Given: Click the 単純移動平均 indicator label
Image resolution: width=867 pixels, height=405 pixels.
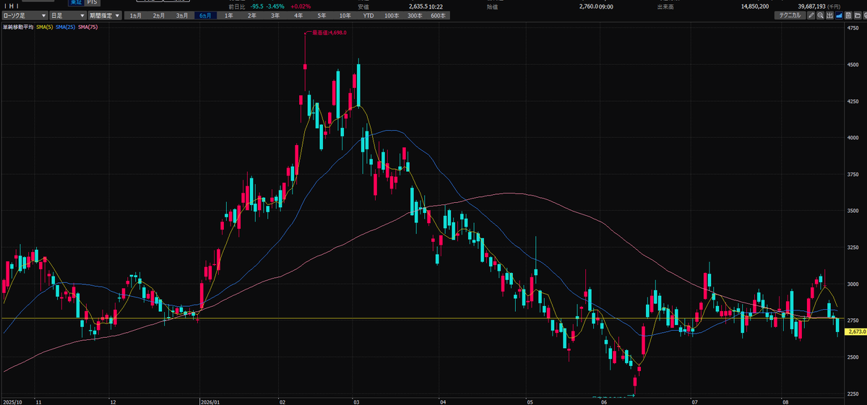Looking at the screenshot, I should pyautogui.click(x=18, y=27).
